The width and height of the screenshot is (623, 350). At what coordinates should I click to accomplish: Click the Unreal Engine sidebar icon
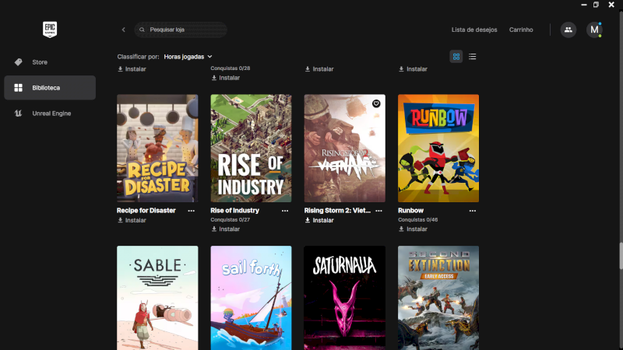(18, 114)
